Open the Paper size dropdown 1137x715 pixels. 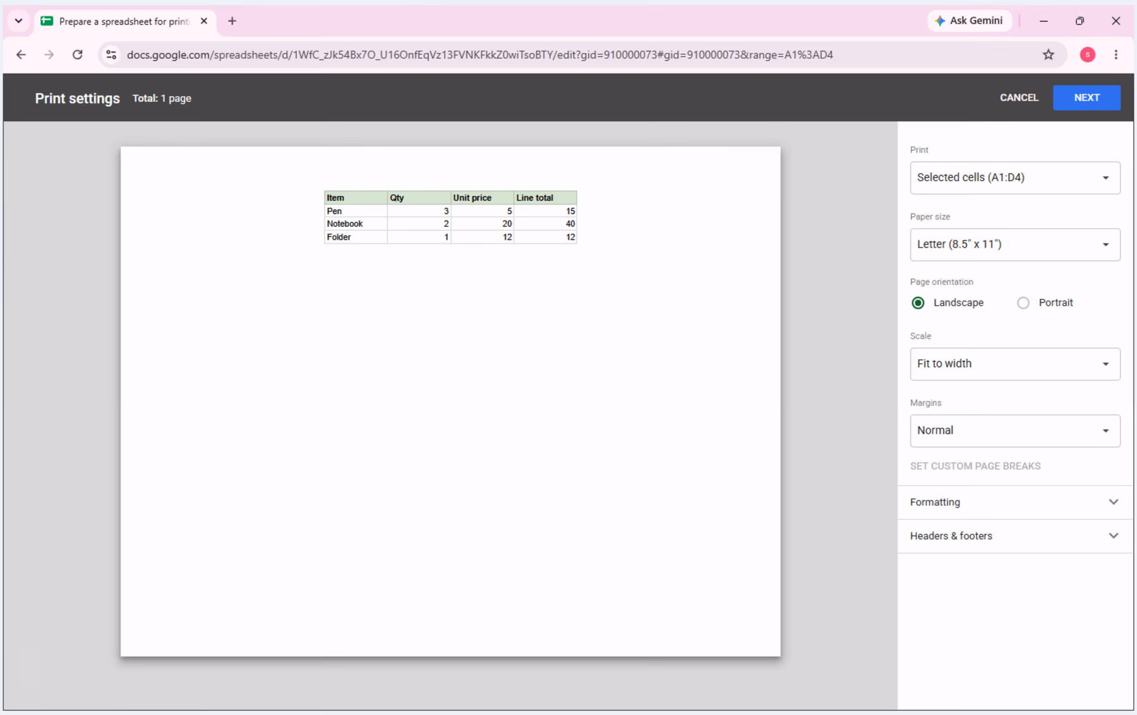(x=1014, y=244)
